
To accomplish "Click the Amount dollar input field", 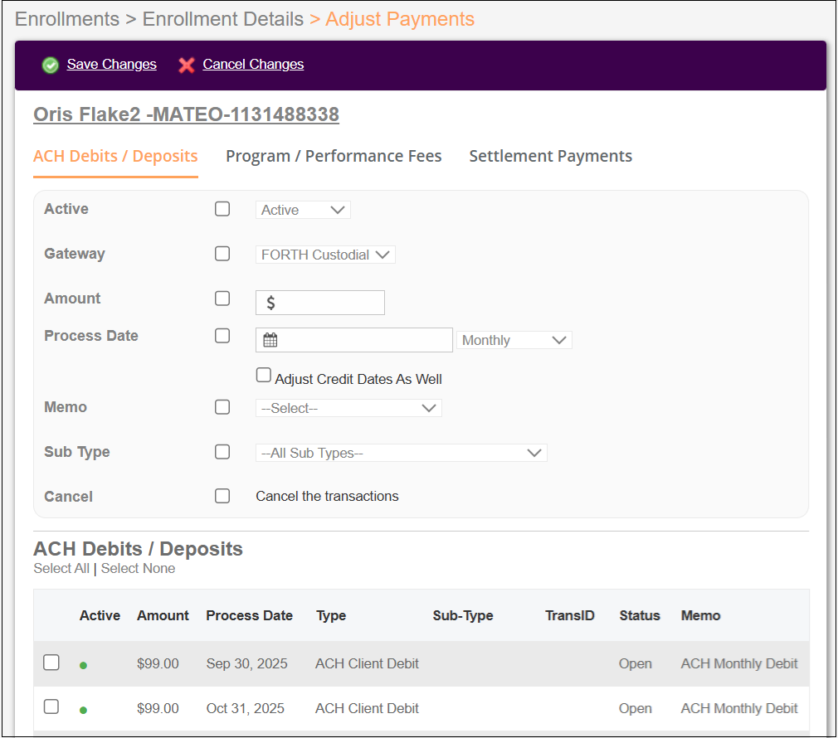I will coord(320,303).
